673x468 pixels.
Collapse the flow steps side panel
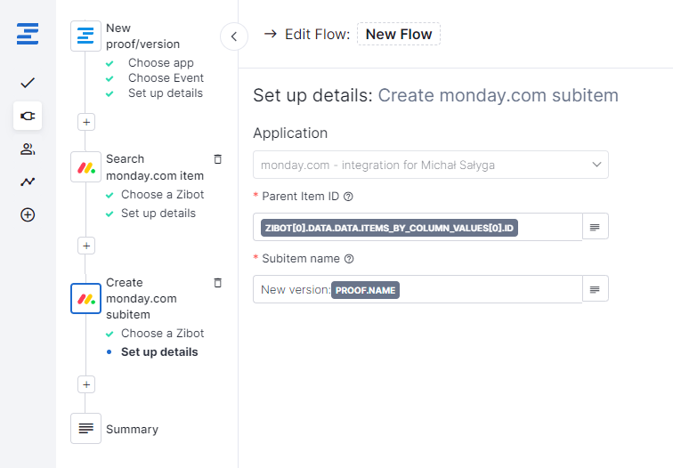tap(233, 36)
